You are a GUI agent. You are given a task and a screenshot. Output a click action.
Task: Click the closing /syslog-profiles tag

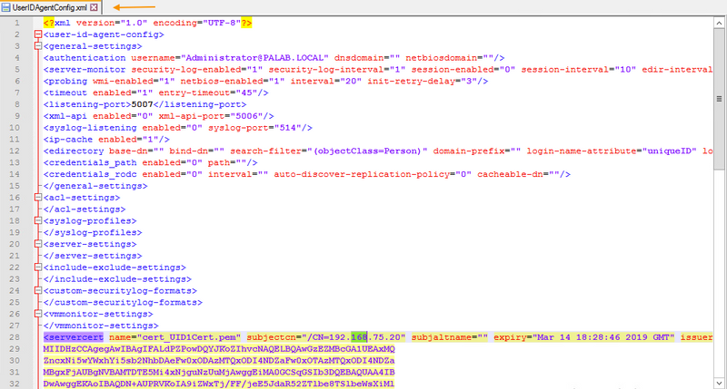coord(93,232)
